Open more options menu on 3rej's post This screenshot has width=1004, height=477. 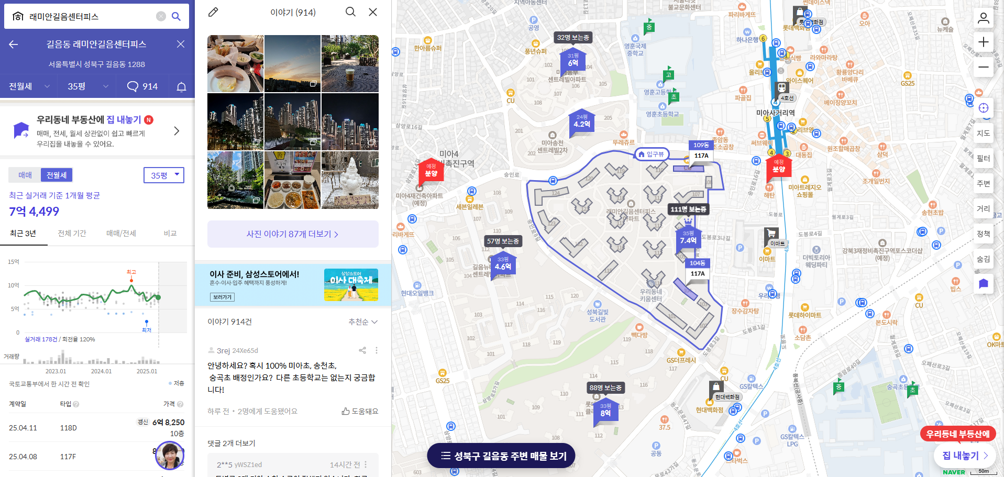coord(376,350)
